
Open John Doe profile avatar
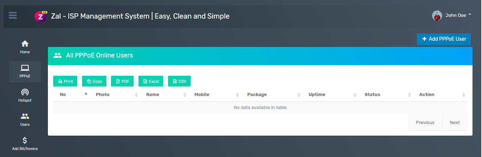pyautogui.click(x=437, y=15)
